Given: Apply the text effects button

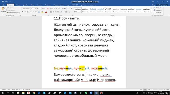Looking at the screenshot, I should (x=39, y=12).
